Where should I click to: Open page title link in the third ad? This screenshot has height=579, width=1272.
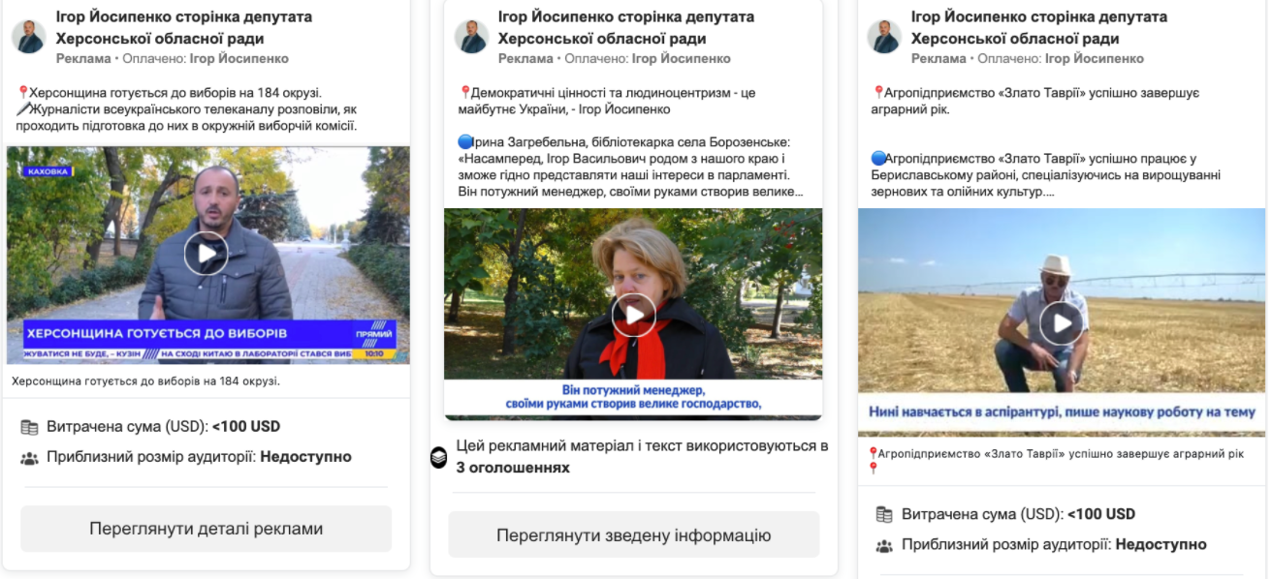[x=1039, y=28]
